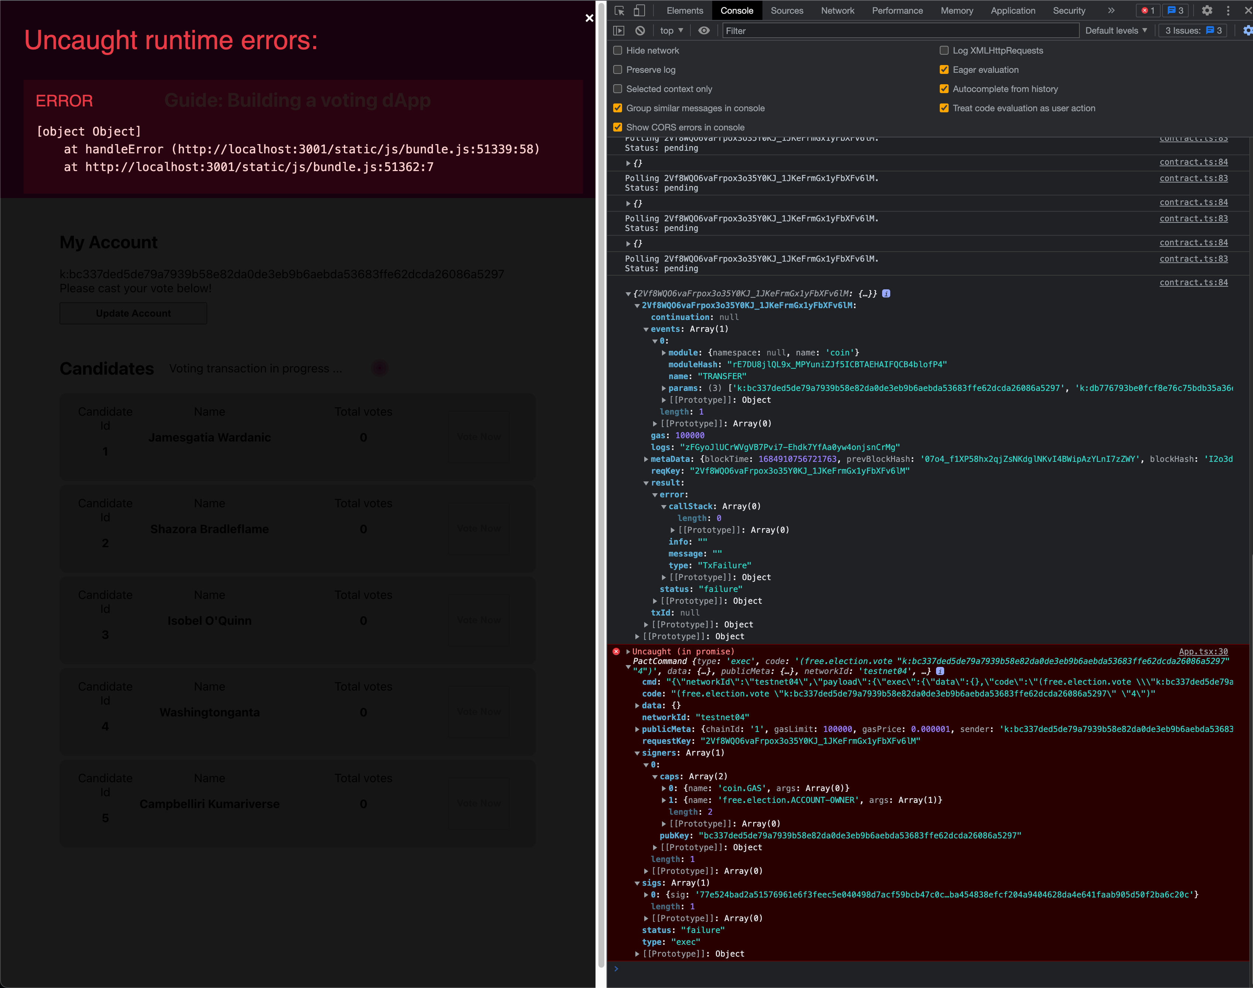Open the top execution context dropdown

tap(671, 31)
